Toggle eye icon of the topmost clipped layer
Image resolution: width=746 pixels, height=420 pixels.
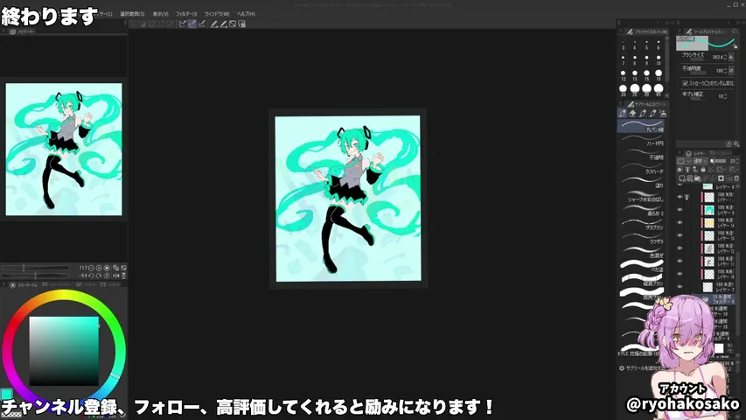[680, 197]
